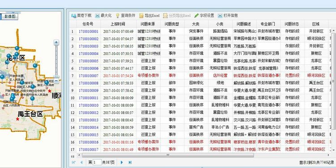Sort by 任务号 column header

click(x=88, y=24)
